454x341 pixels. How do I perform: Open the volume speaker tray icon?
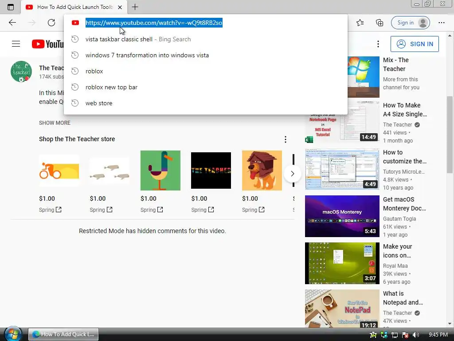[x=416, y=335]
